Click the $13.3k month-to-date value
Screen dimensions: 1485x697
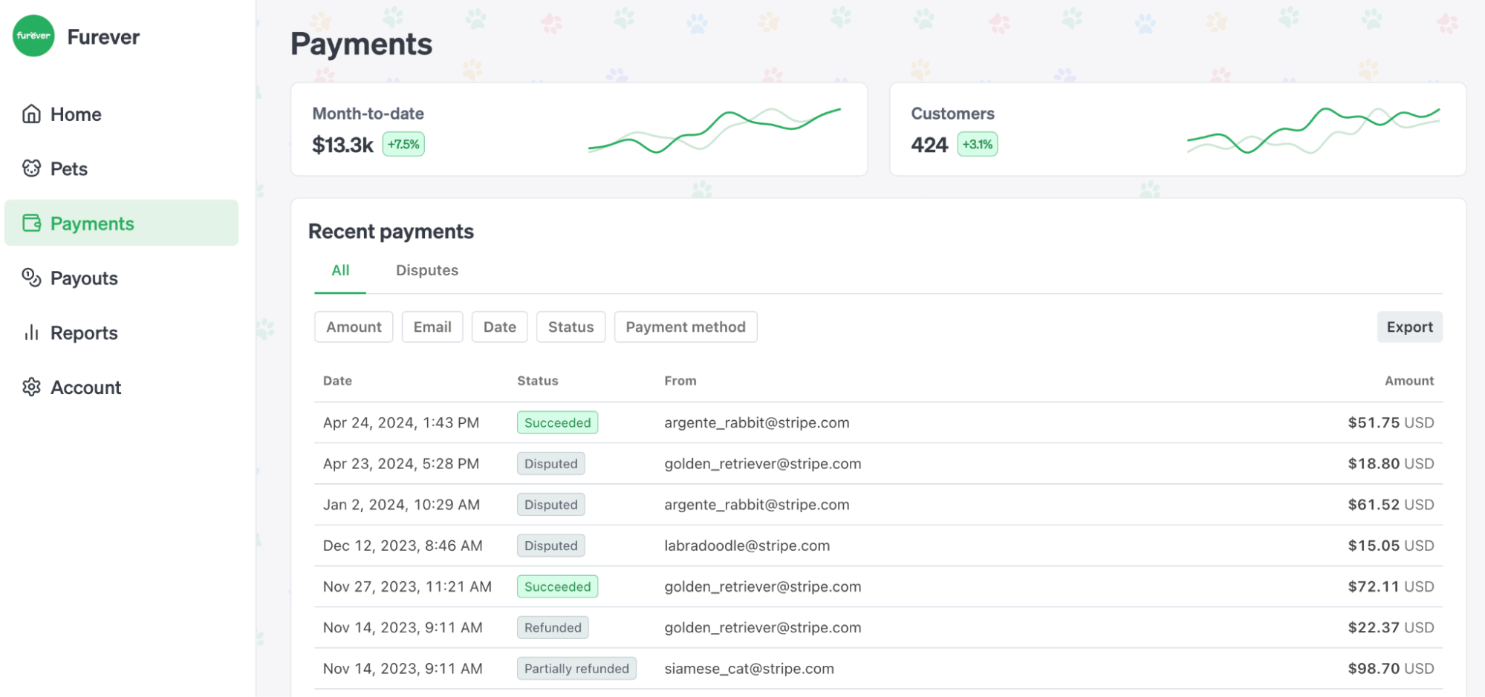342,145
